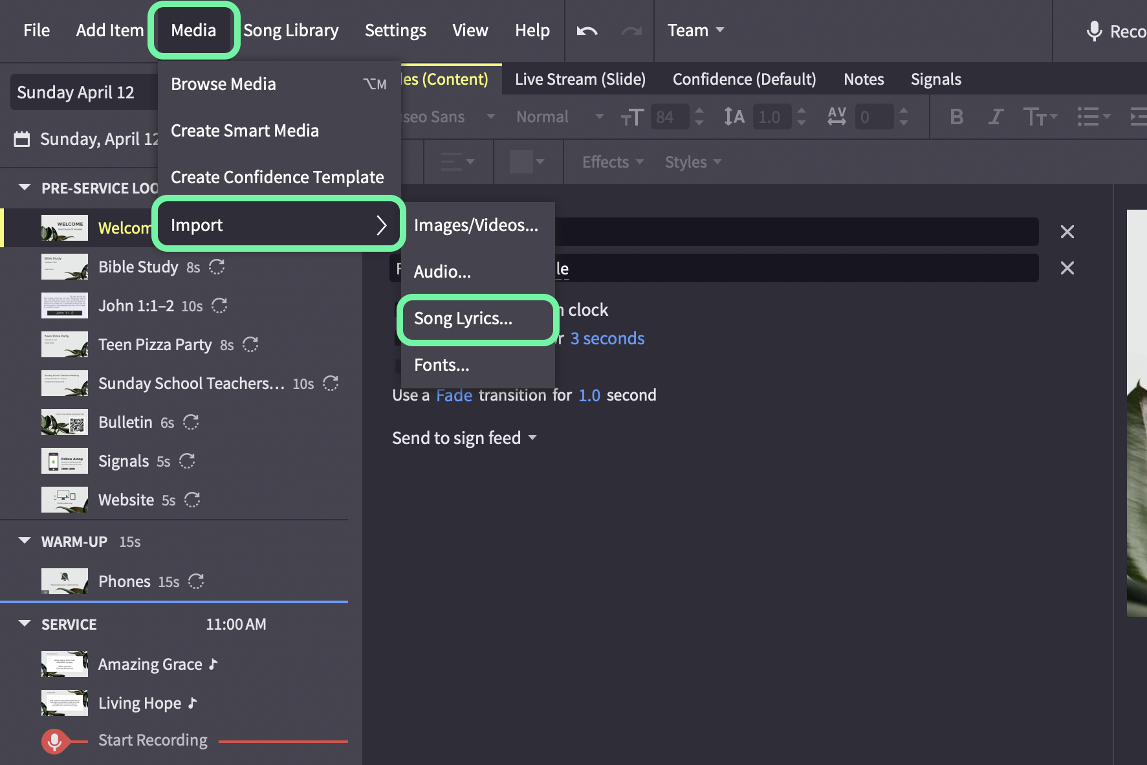
Task: Collapse the WARM-UP section
Action: 25,541
